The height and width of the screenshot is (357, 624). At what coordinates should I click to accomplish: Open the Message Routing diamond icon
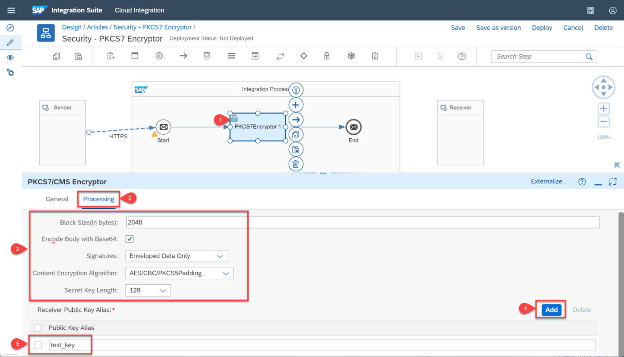click(304, 56)
